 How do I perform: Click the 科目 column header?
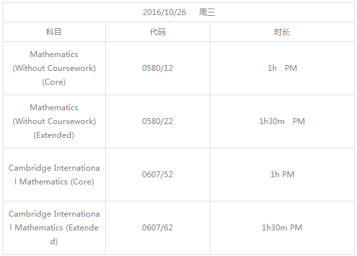click(54, 32)
